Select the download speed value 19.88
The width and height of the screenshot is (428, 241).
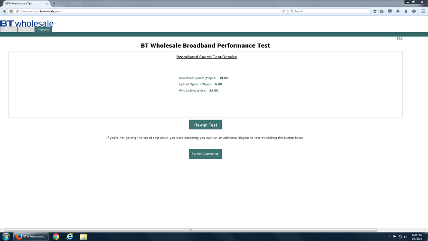coord(224,78)
